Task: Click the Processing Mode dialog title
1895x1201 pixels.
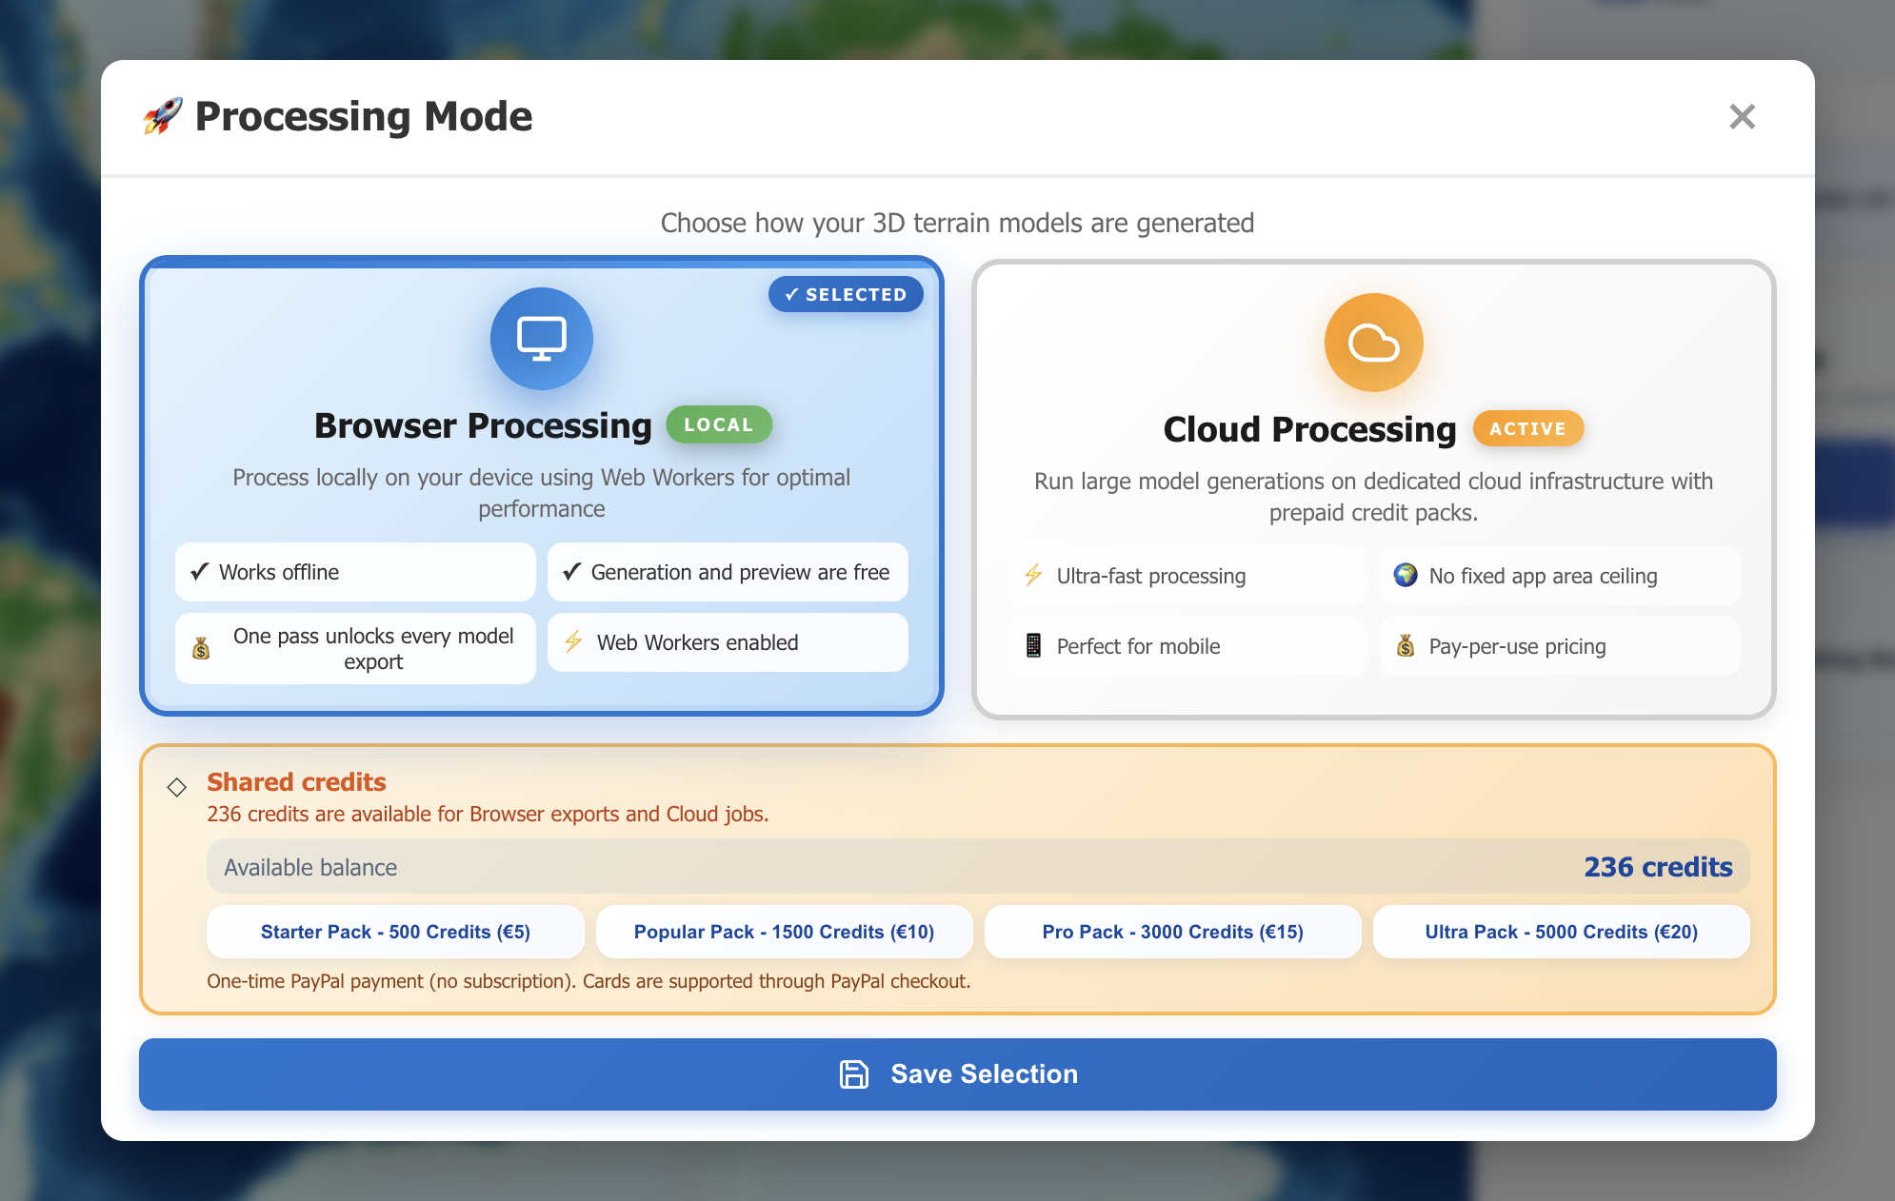Action: (363, 116)
